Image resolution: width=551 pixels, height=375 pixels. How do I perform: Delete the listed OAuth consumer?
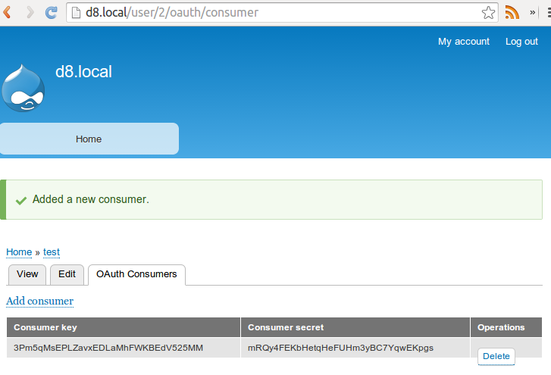(496, 356)
